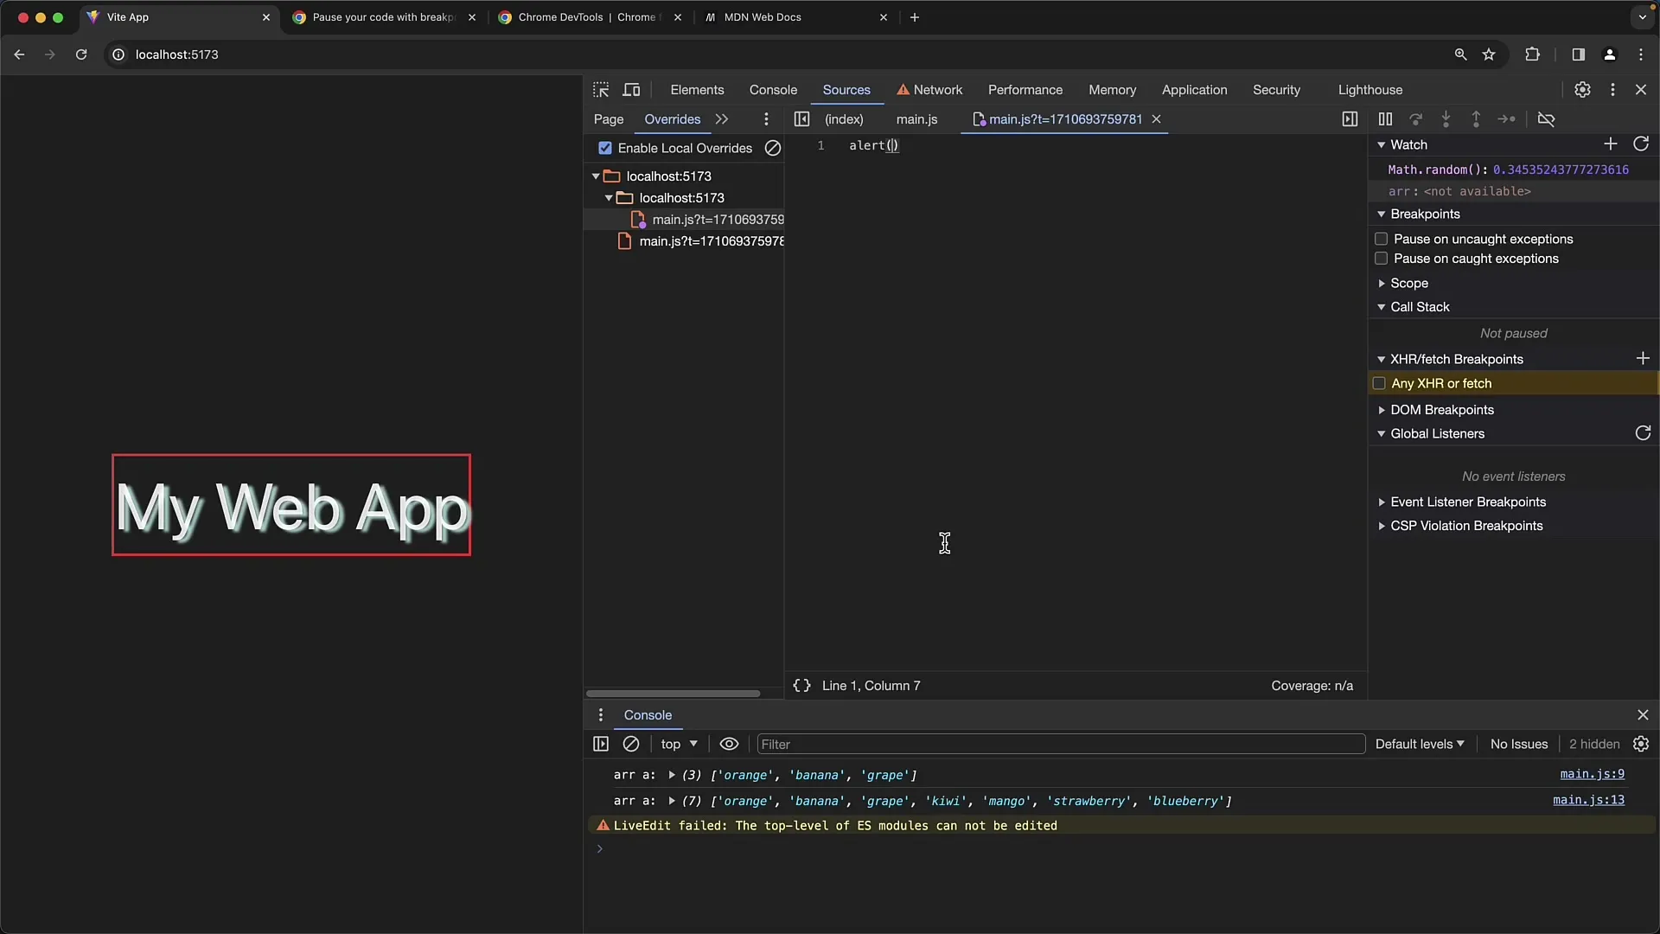Add XHR/fetch breakpoint plus icon
Image resolution: width=1660 pixels, height=934 pixels.
[x=1643, y=358]
